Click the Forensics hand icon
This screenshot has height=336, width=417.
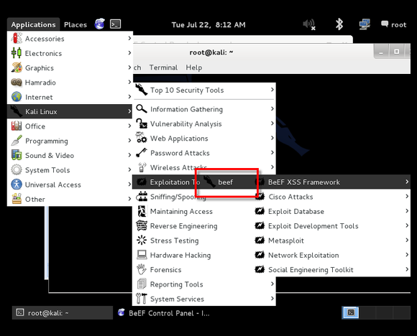(142, 269)
